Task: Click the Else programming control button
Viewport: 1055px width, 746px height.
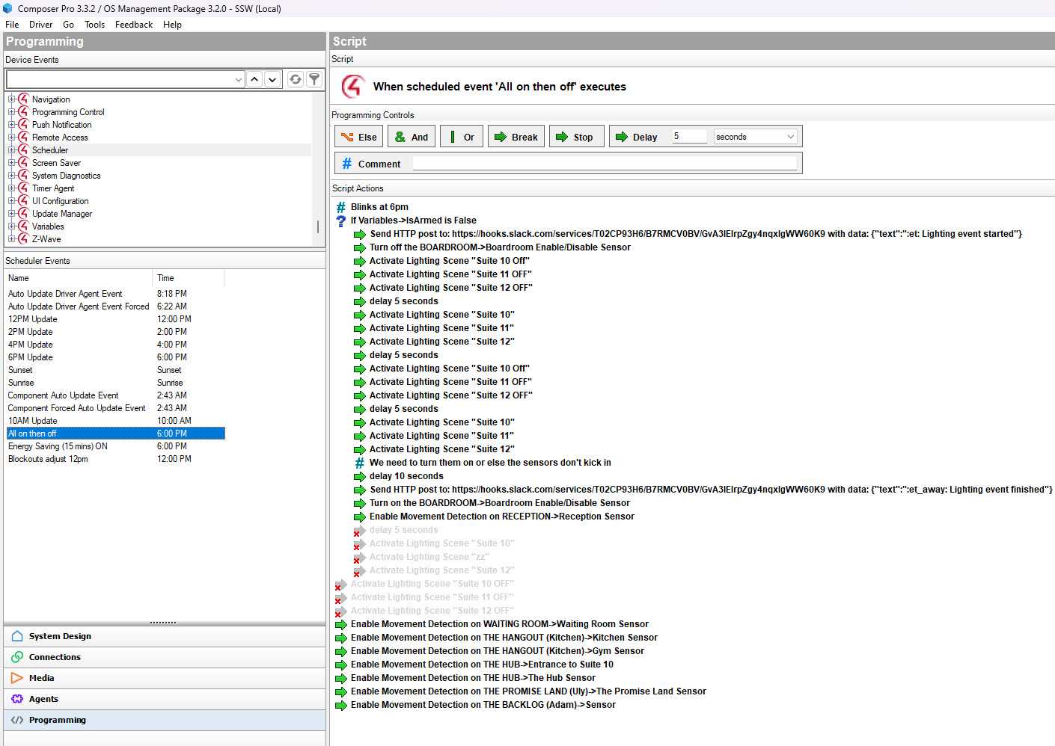Action: pos(359,137)
